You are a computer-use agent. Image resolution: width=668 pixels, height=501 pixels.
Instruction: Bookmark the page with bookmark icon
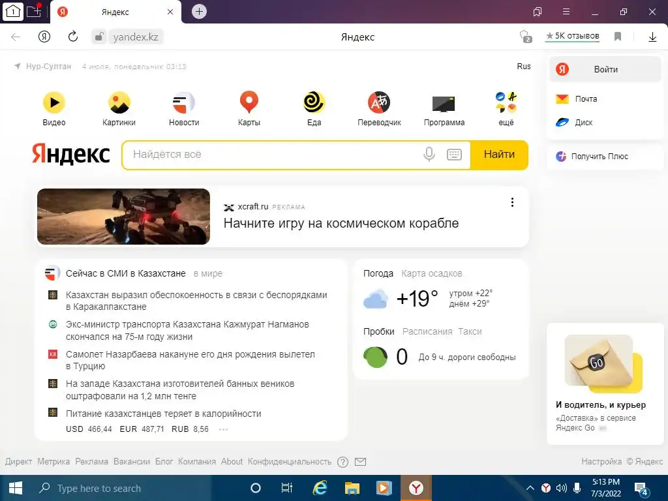[618, 37]
